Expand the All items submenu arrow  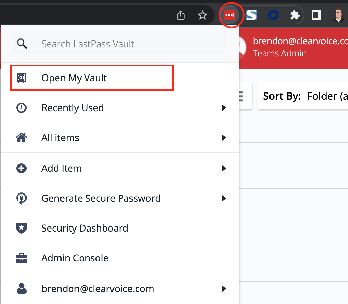click(x=224, y=138)
